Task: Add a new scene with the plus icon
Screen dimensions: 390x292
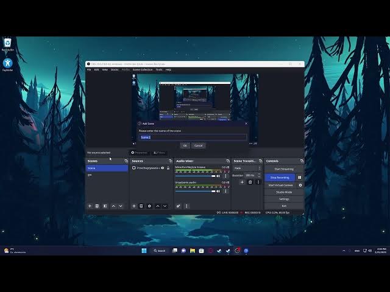Action: [90, 206]
